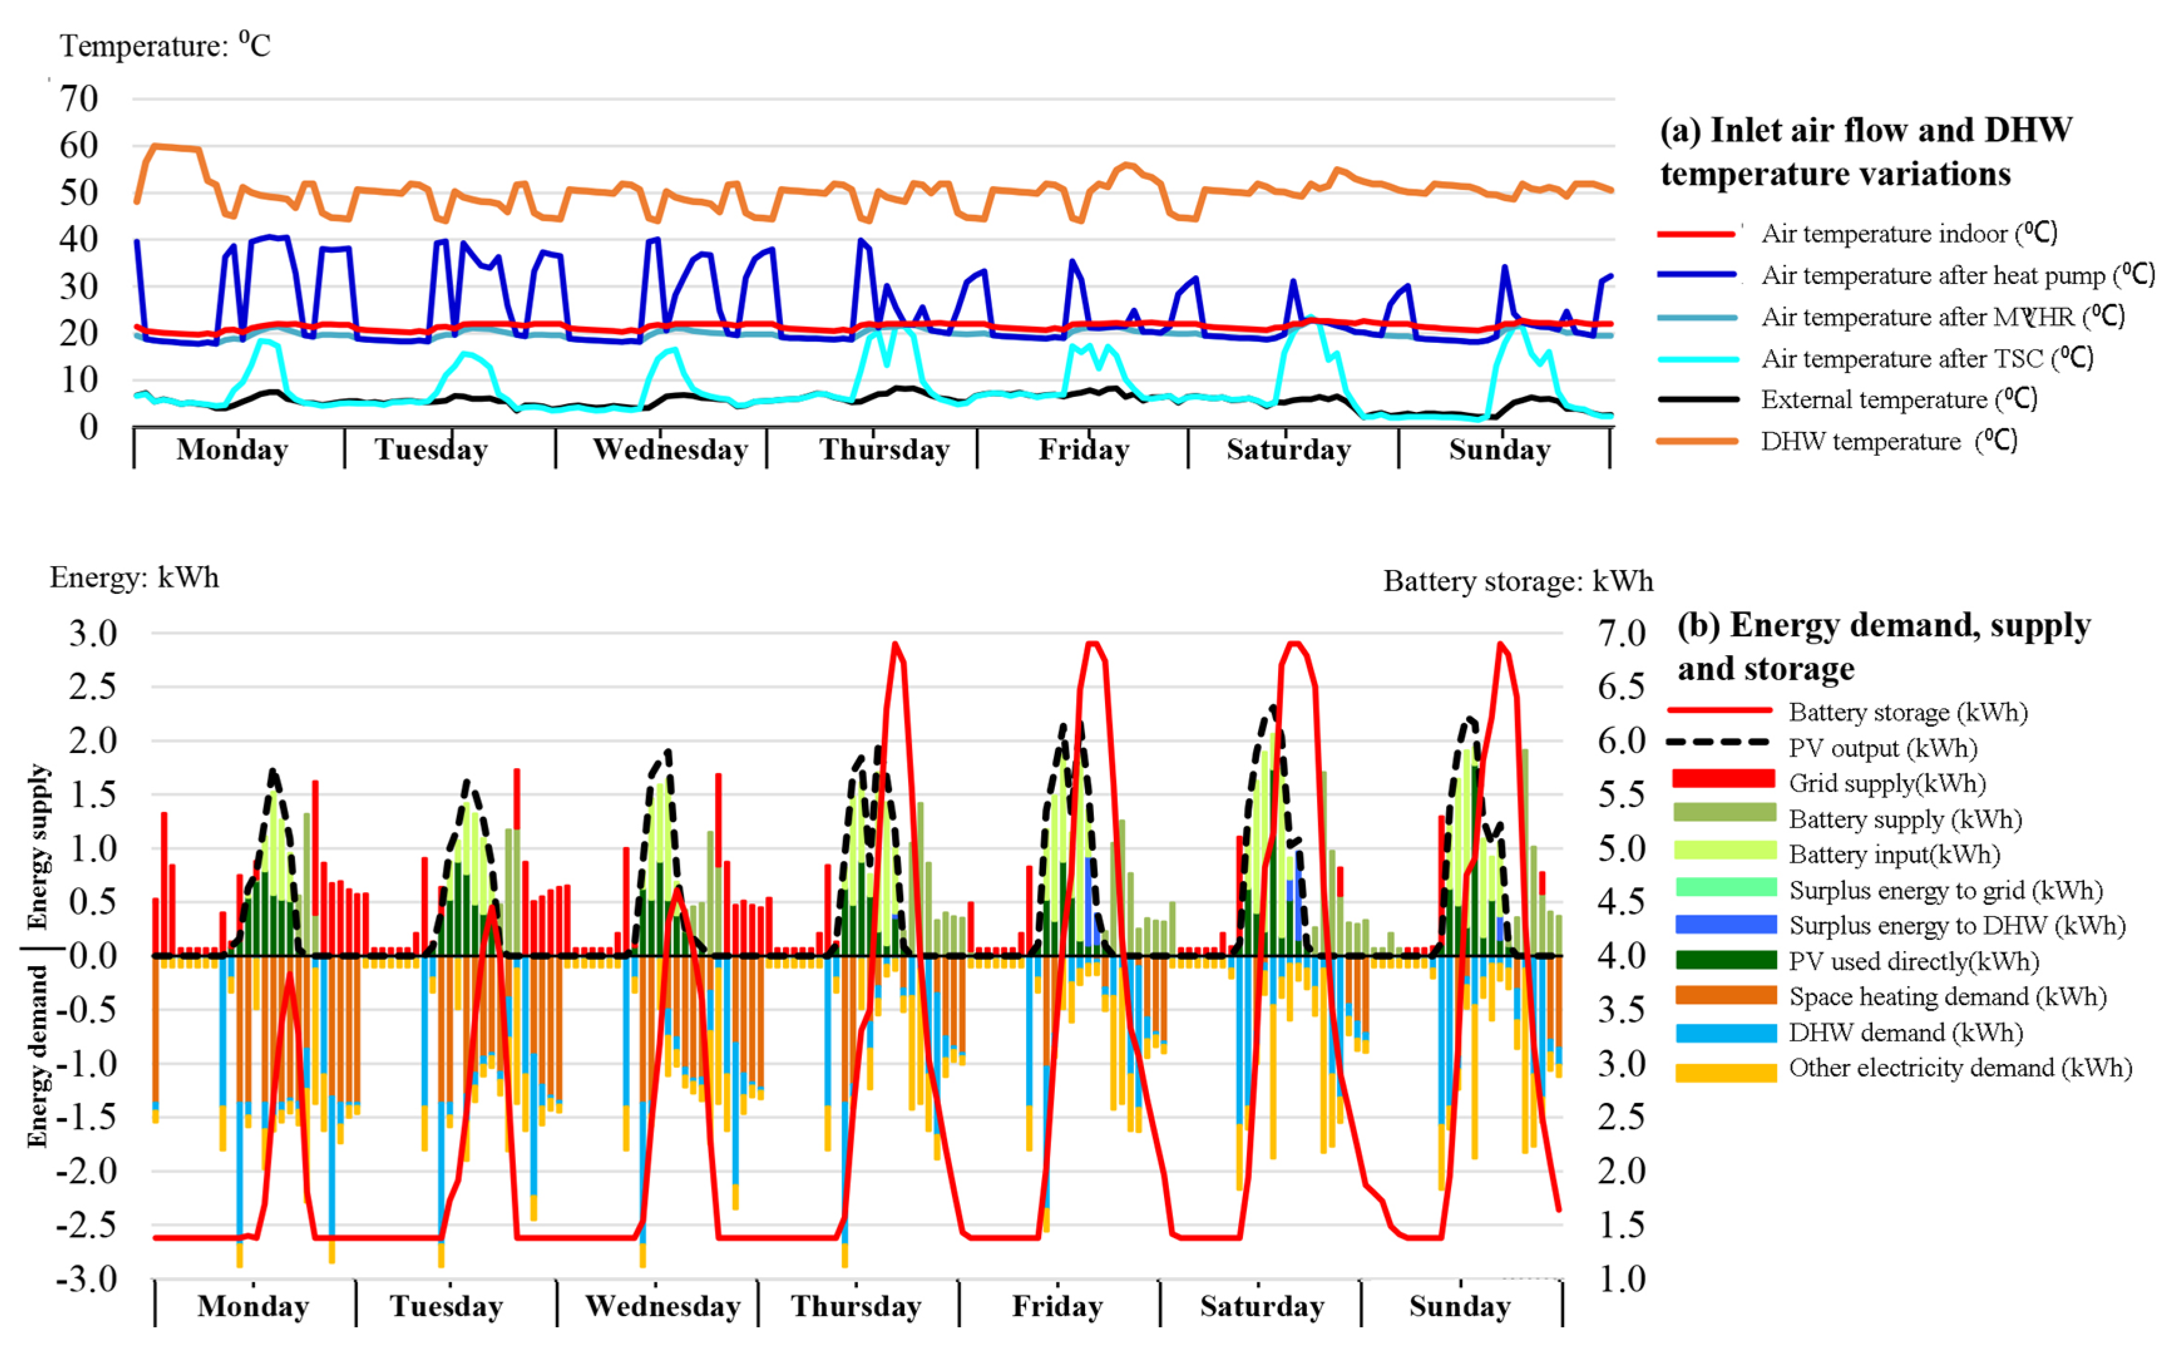
Task: Click the Wednesday label on temperature chart
Action: pyautogui.click(x=670, y=449)
